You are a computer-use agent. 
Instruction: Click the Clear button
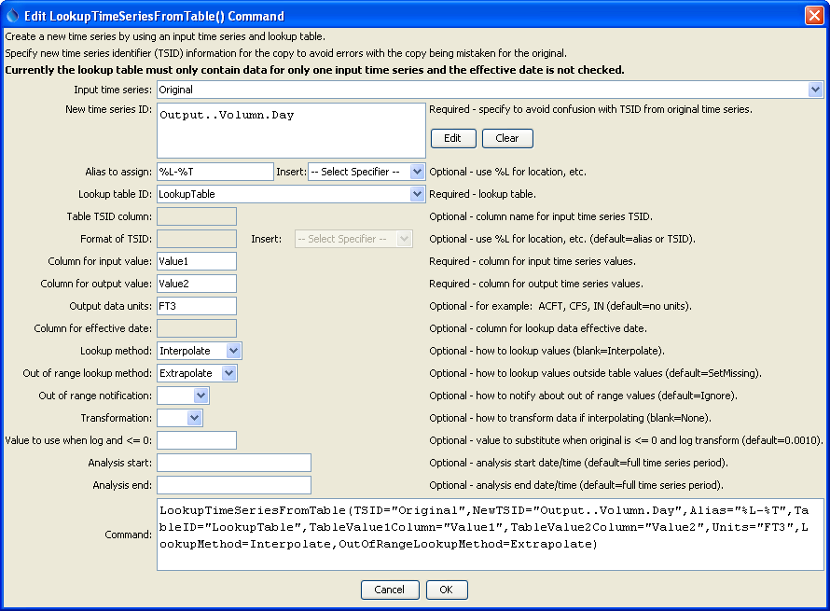tap(506, 138)
